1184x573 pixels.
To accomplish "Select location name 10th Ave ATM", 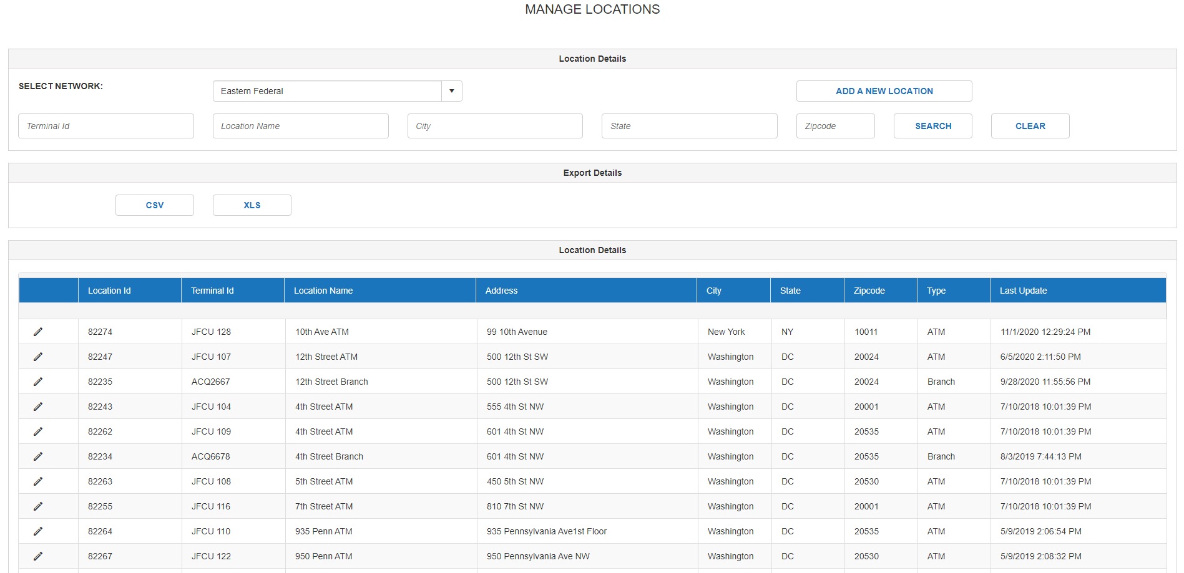I will [x=322, y=332].
